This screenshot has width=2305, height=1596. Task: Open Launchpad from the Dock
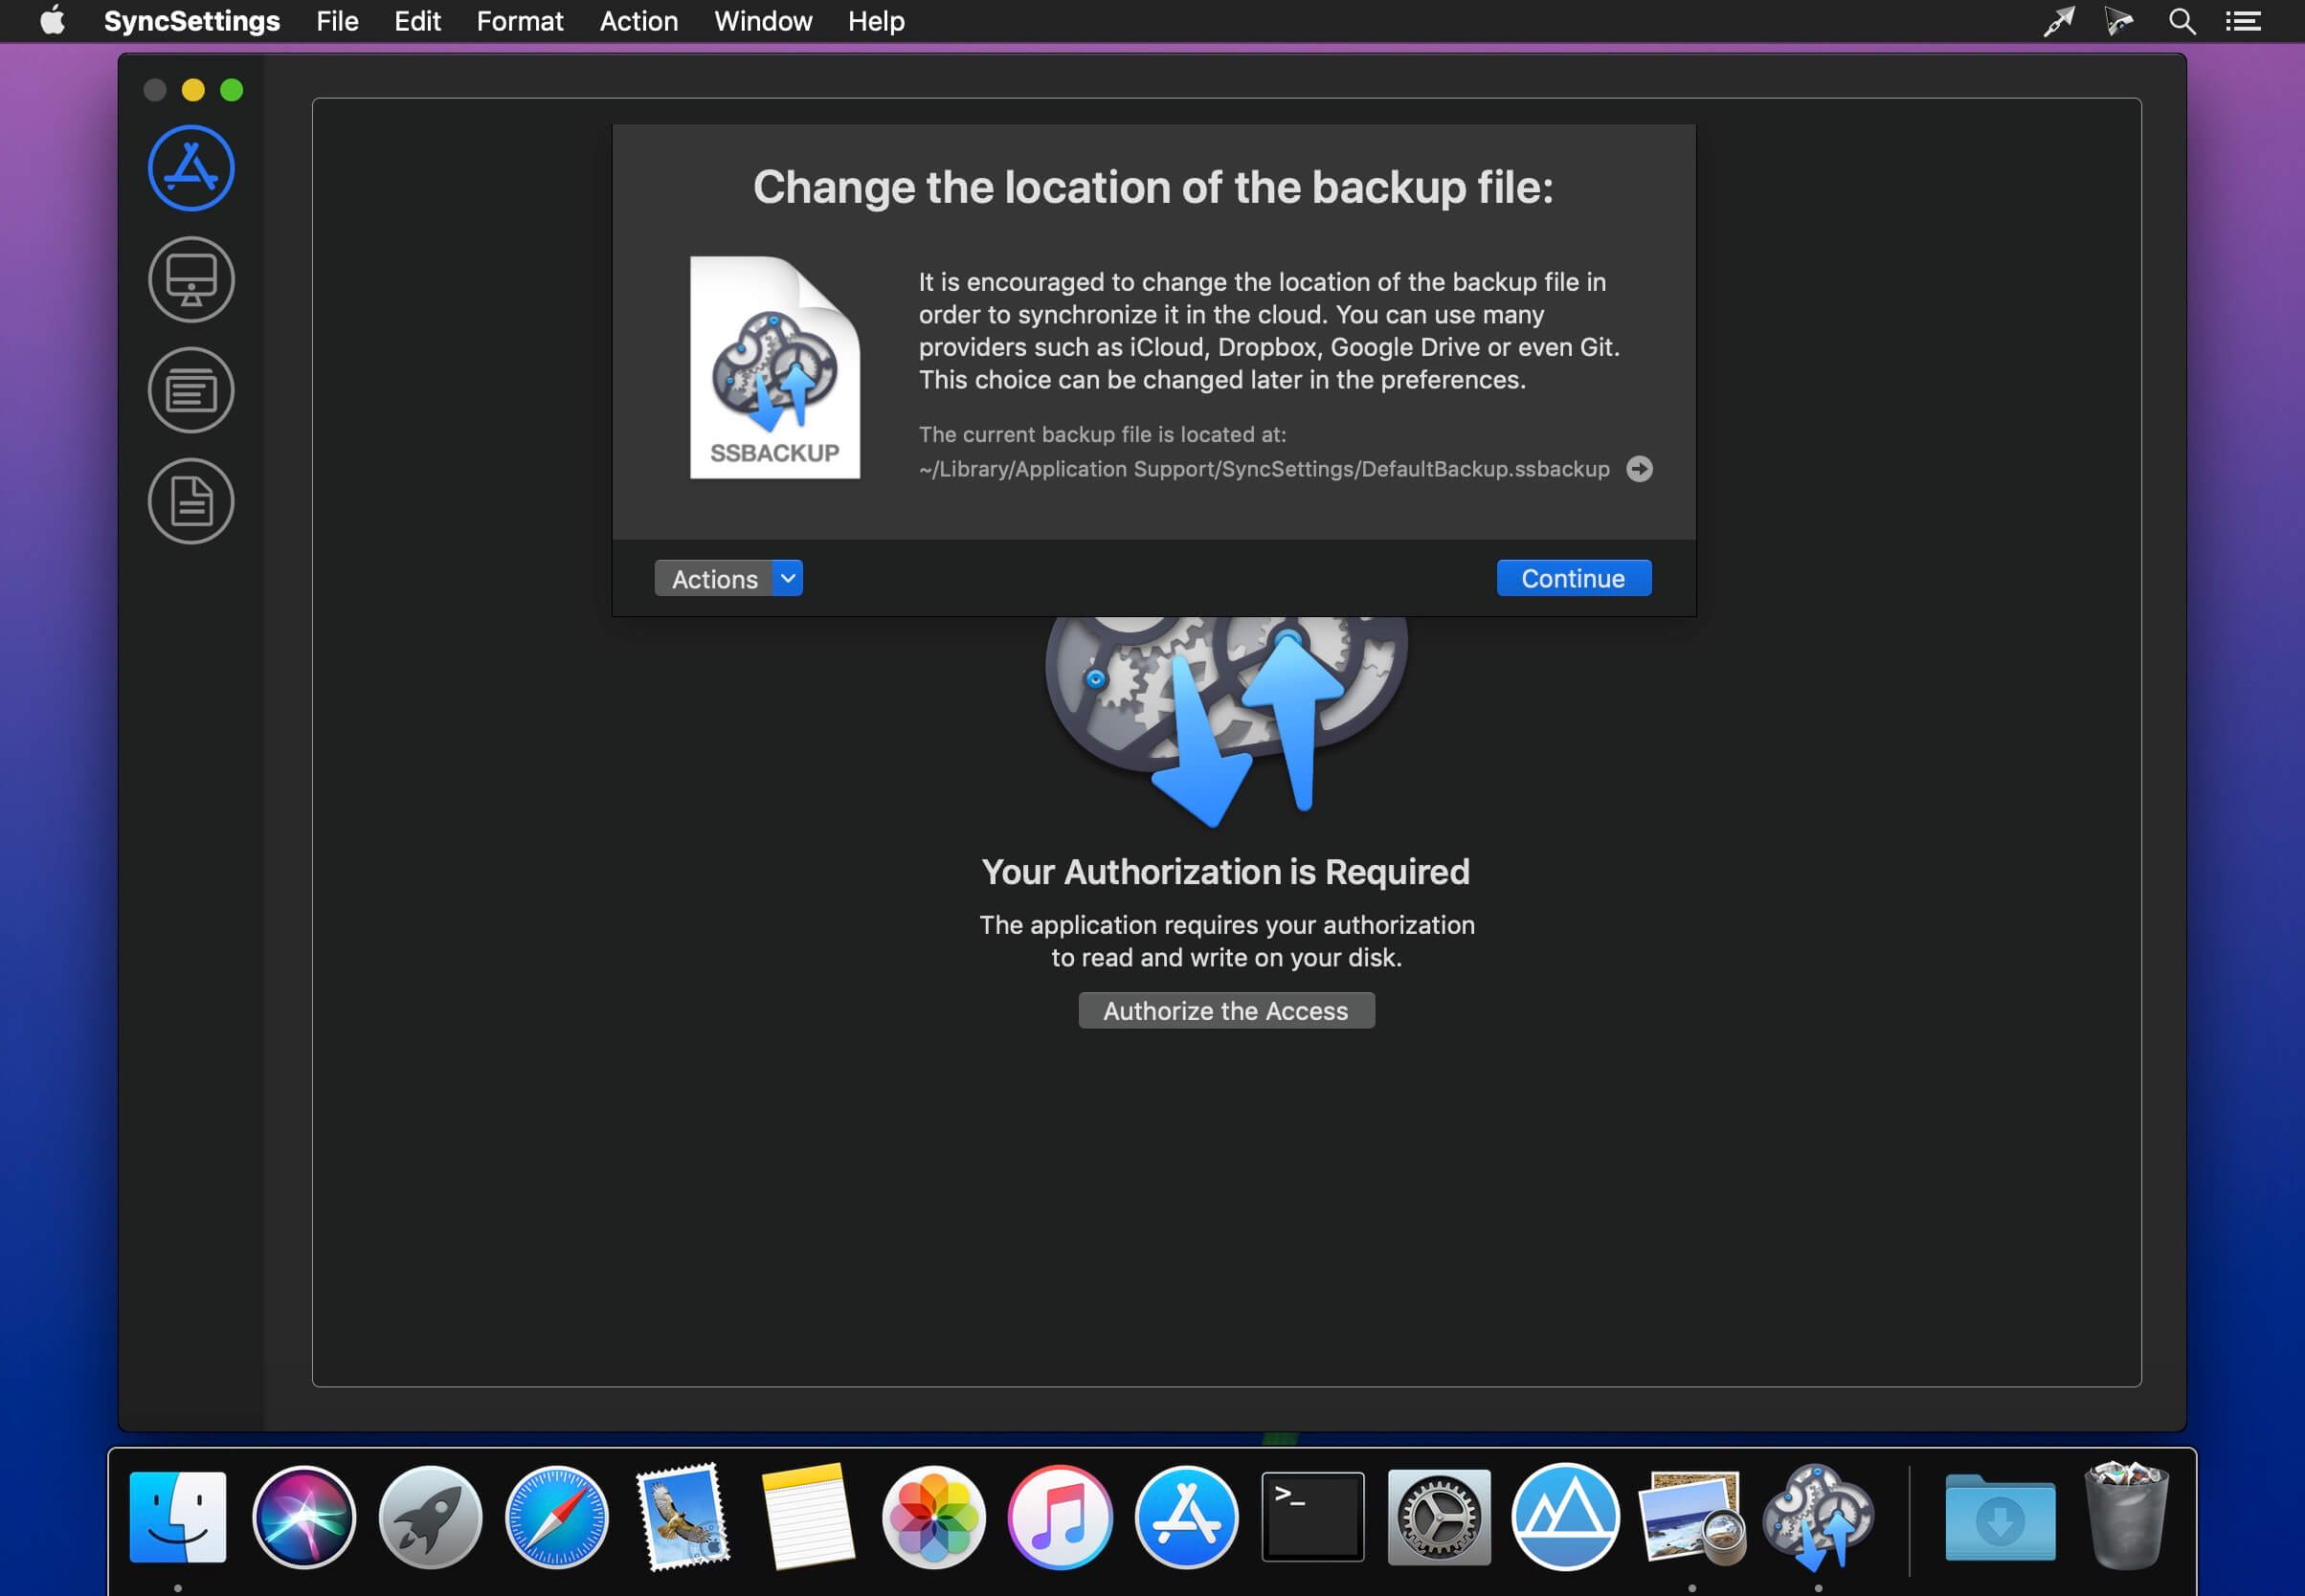pos(430,1515)
